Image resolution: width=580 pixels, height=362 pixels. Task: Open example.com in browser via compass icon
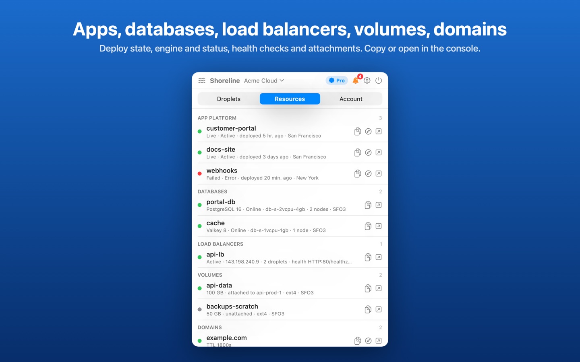click(x=368, y=341)
